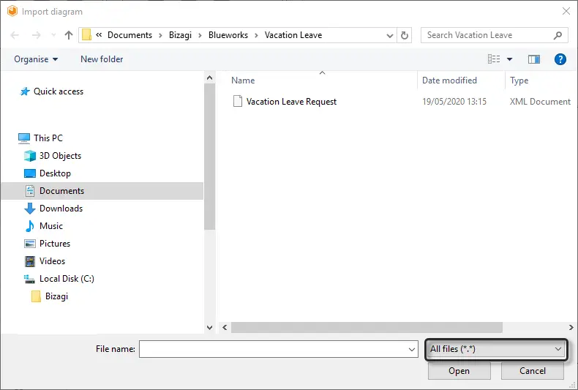Viewport: 578px width, 390px height.
Task: Select Bizagi in the address breadcrumb
Action: [180, 35]
